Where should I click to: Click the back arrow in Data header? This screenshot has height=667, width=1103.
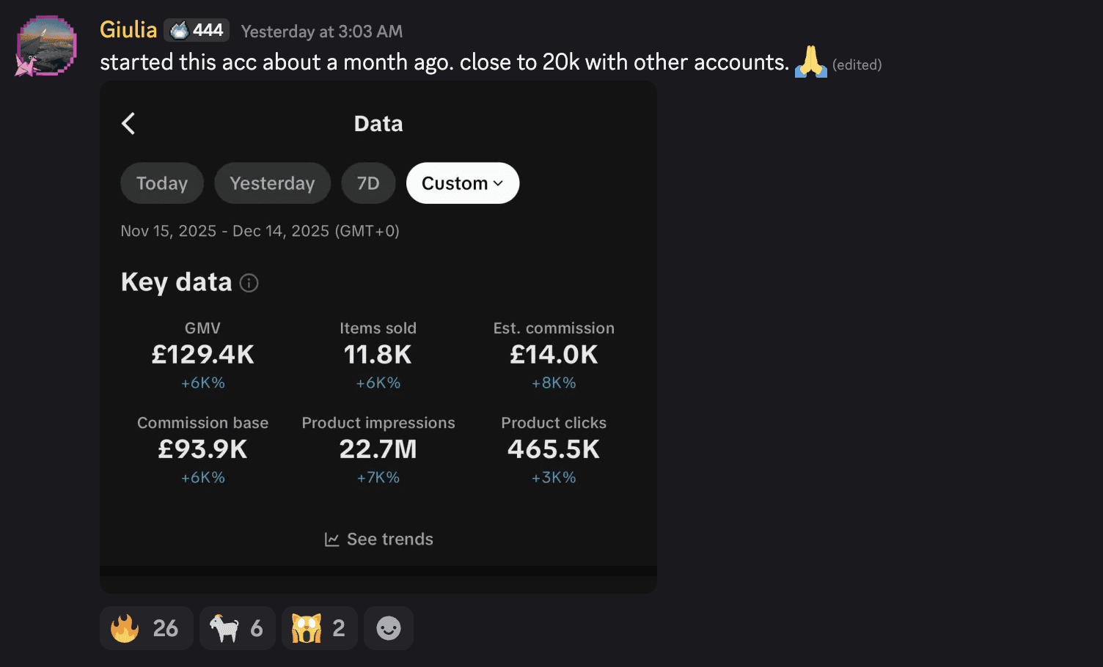[x=128, y=123]
